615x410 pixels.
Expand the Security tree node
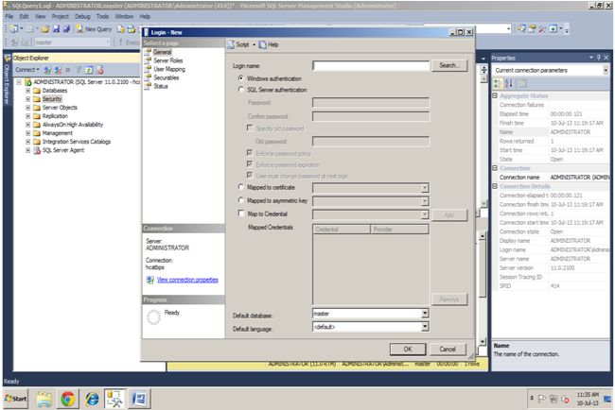tap(27, 99)
